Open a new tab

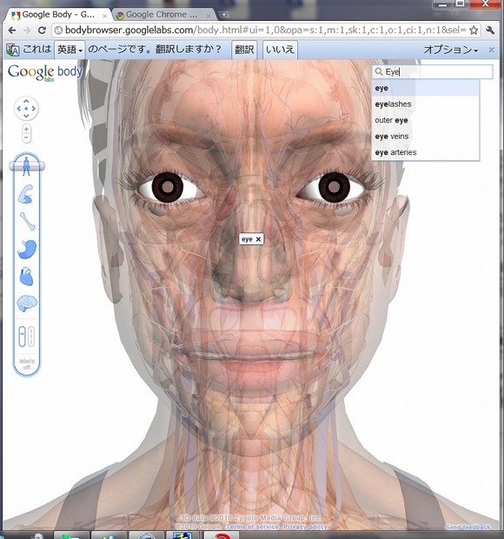click(x=224, y=15)
